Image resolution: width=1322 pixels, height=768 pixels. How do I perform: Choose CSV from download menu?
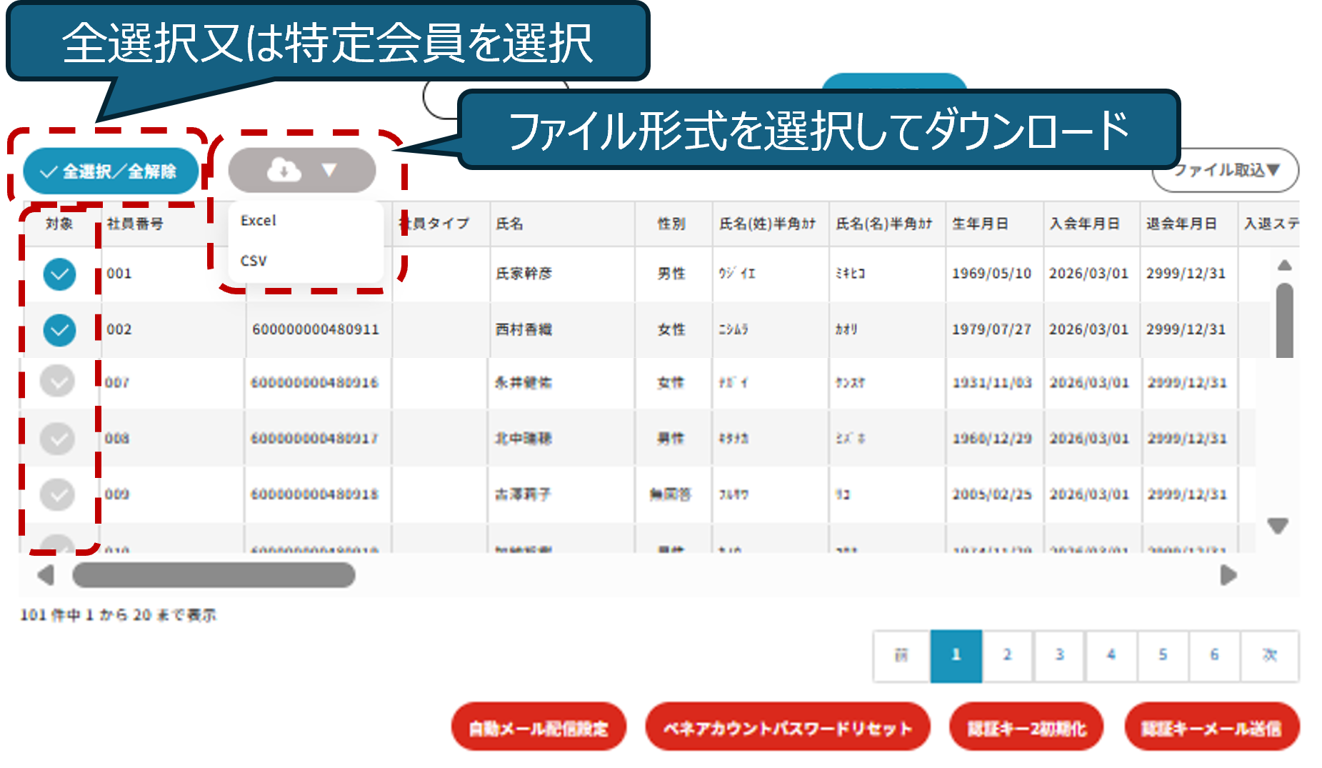[x=254, y=261]
